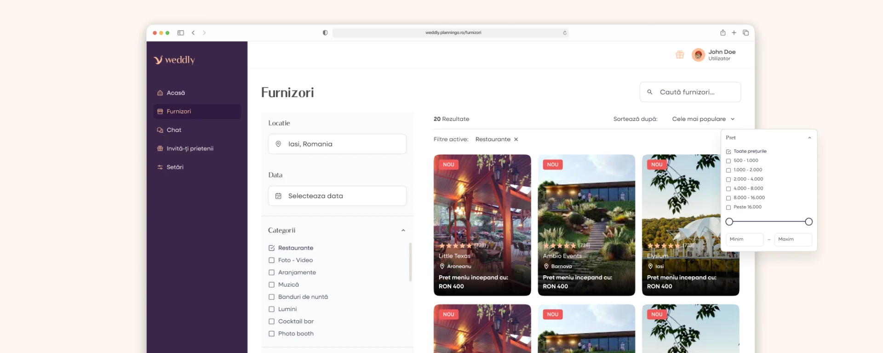Open the Cele mai populare sort dropdown
The width and height of the screenshot is (883, 353).
click(703, 119)
